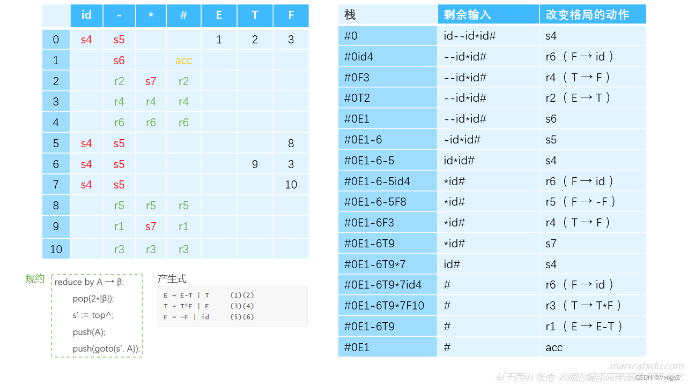Viewport: 688px width, 386px height.
Task: Select remaining input 'id*id#' cell
Action: pyautogui.click(x=489, y=161)
